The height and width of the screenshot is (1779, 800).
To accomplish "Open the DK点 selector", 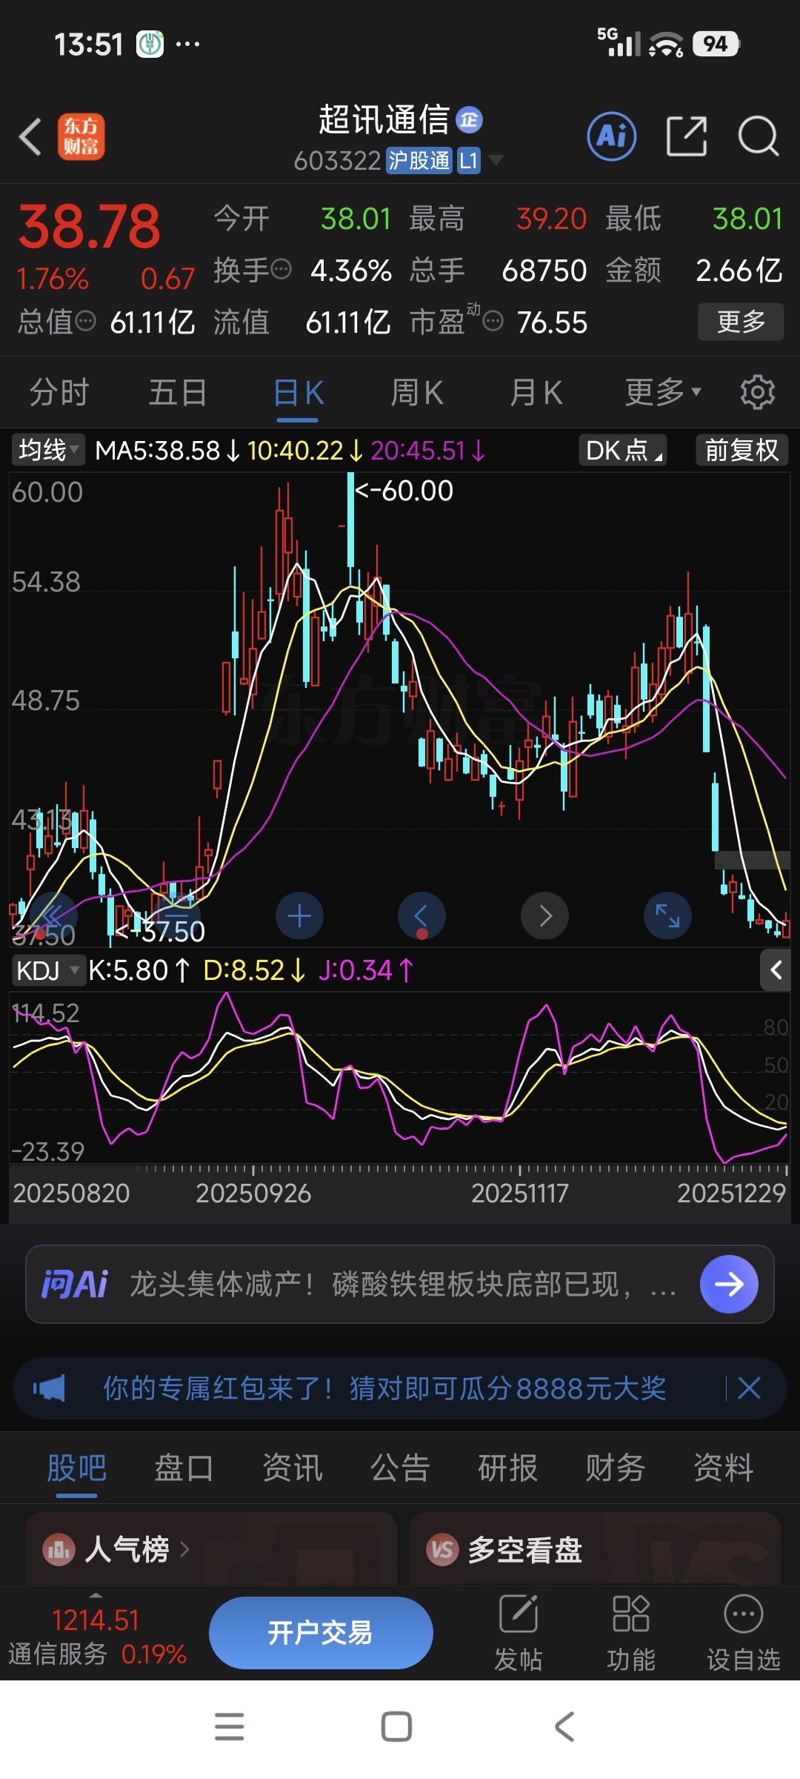I will pyautogui.click(x=622, y=450).
